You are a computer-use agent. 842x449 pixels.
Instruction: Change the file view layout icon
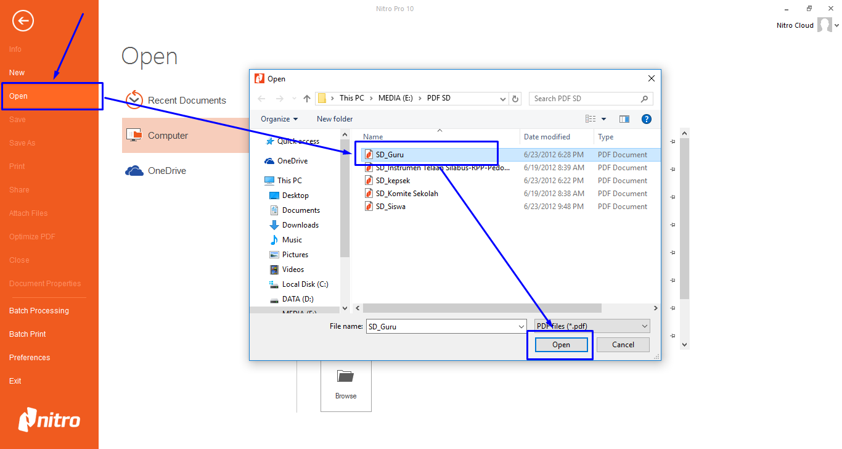(x=591, y=119)
